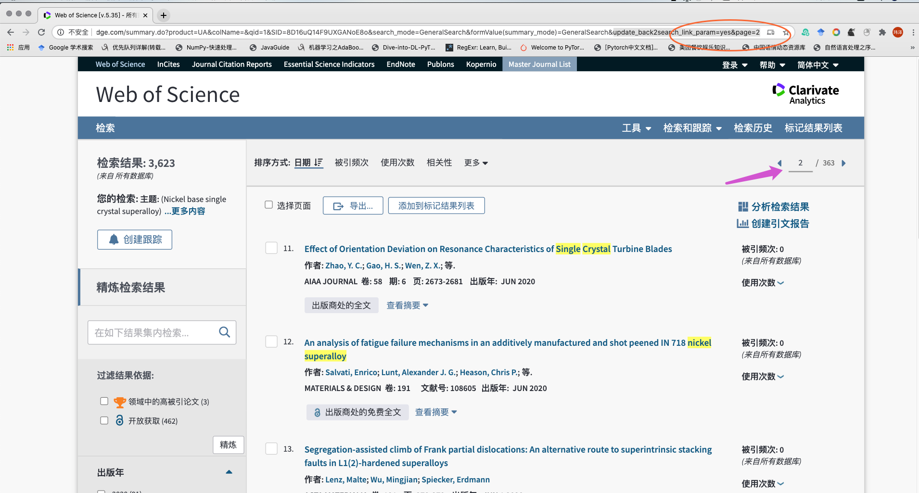The width and height of the screenshot is (919, 493).
Task: Open the Publons tab
Action: pos(441,64)
